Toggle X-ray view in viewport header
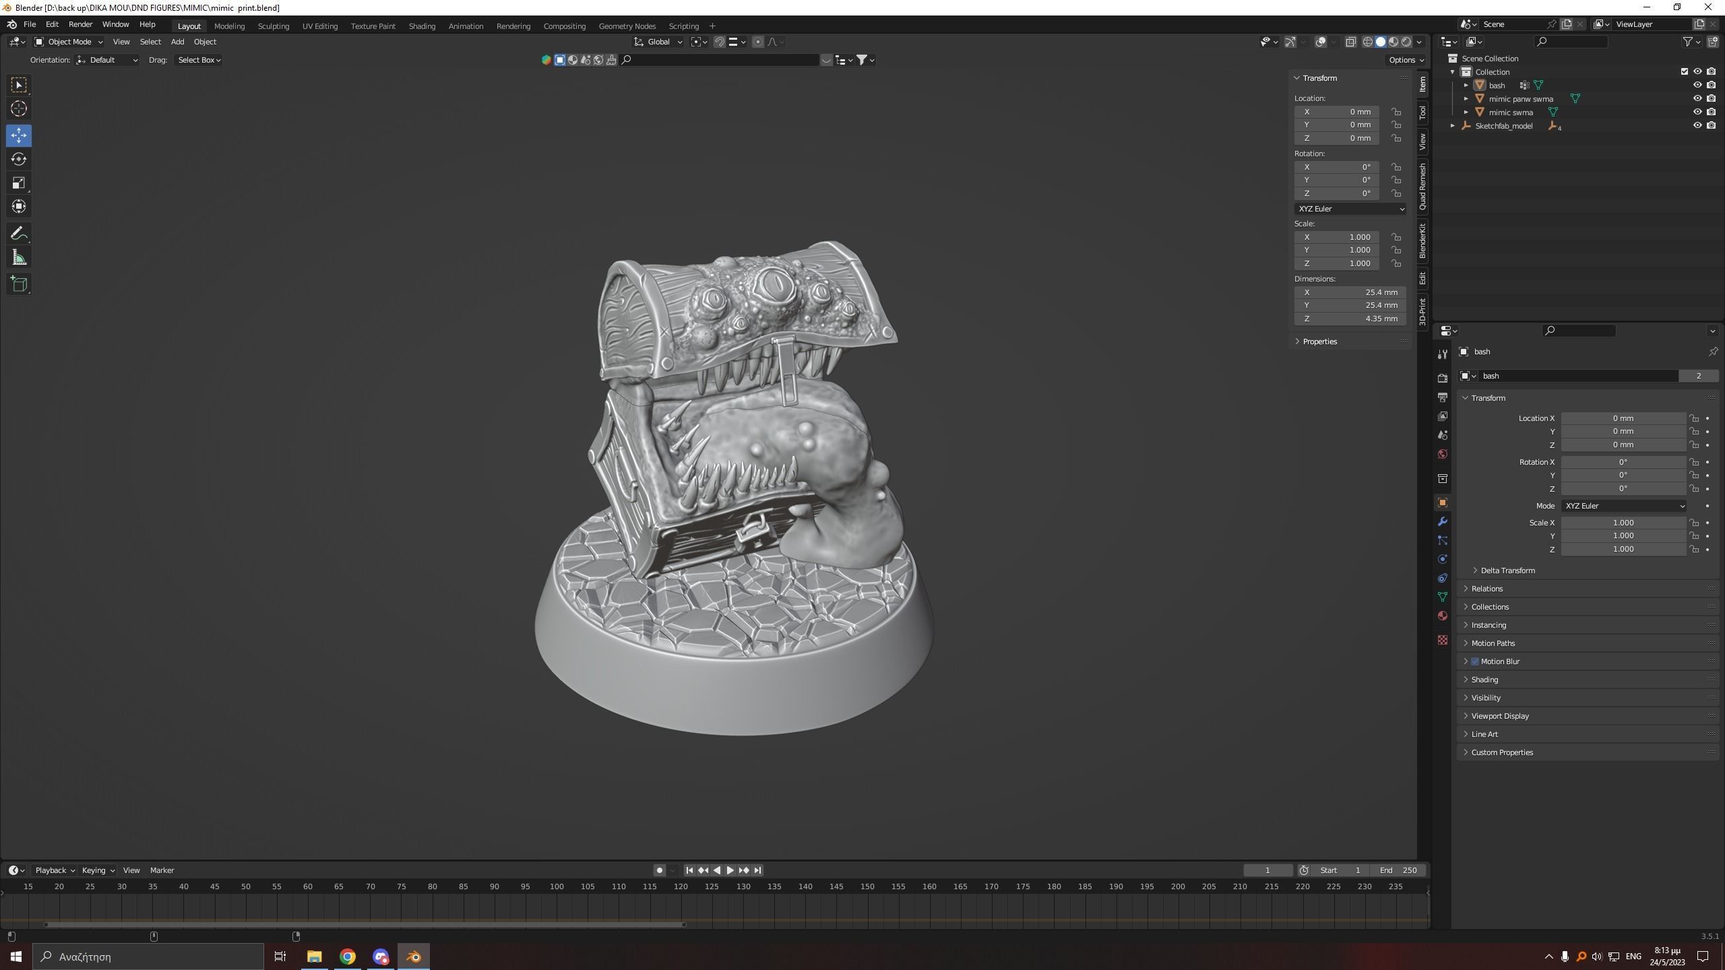Viewport: 1725px width, 970px height. 1350,42
